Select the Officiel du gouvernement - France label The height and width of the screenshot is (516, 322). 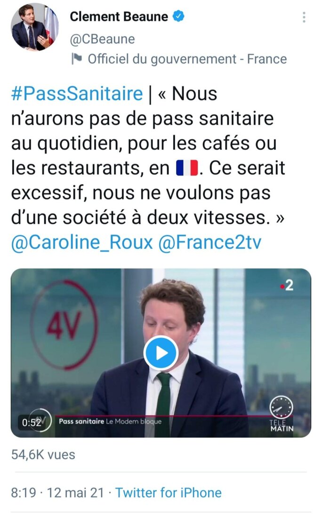[187, 59]
